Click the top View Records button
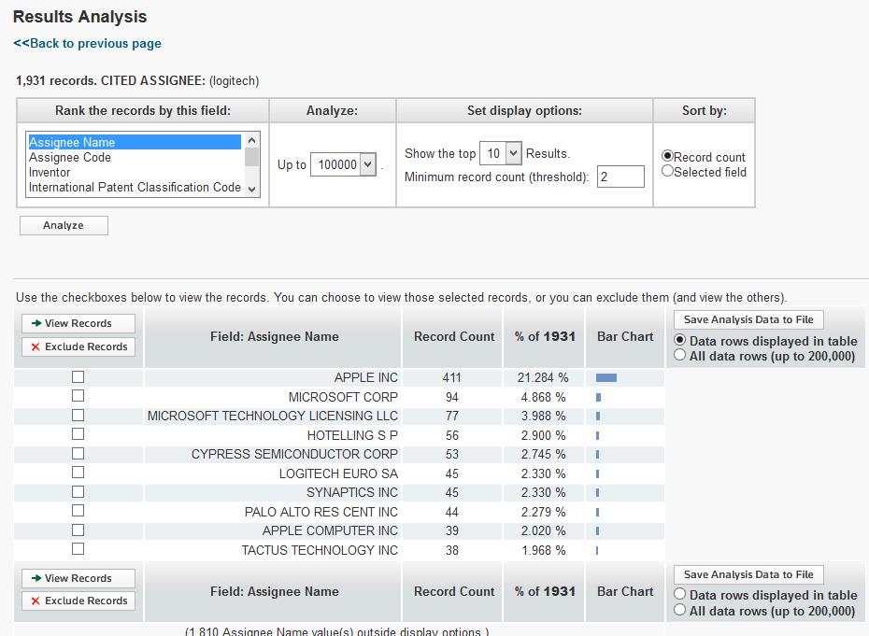The width and height of the screenshot is (869, 636). pos(78,323)
